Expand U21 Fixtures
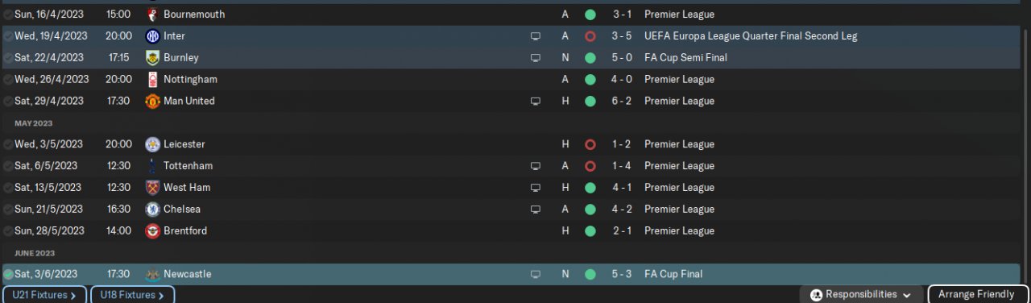The width and height of the screenshot is (1031, 303). pyautogui.click(x=43, y=295)
